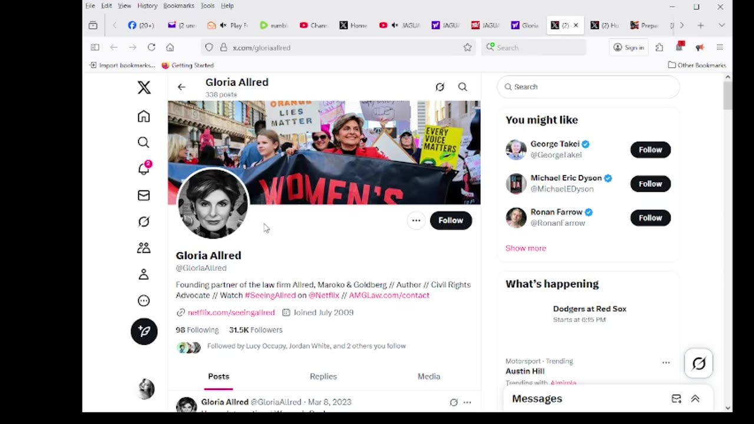Bookmark this page with star icon

pyautogui.click(x=467, y=47)
